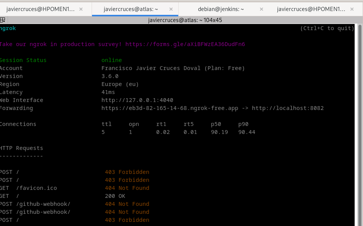Open the ngrok production survey forms.gle link
Screen dimensions: 363x226
tap(185, 44)
